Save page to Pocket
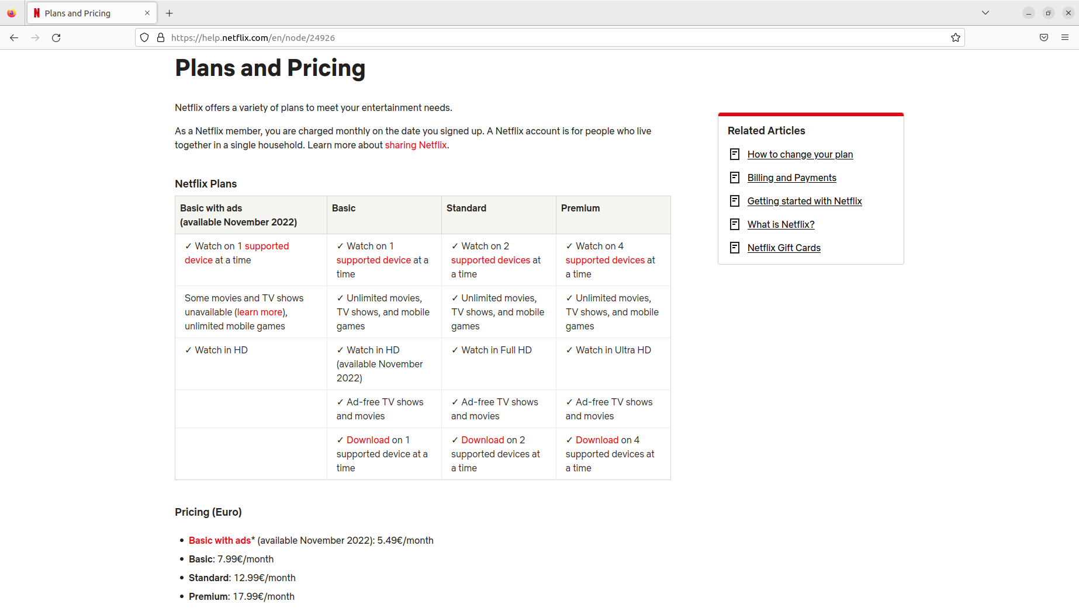 point(1044,37)
